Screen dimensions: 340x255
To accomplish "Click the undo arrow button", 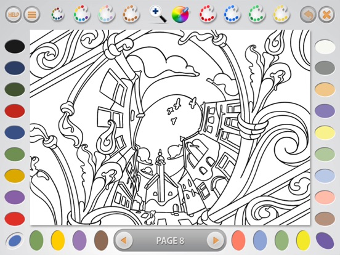I will pyautogui.click(x=308, y=15).
